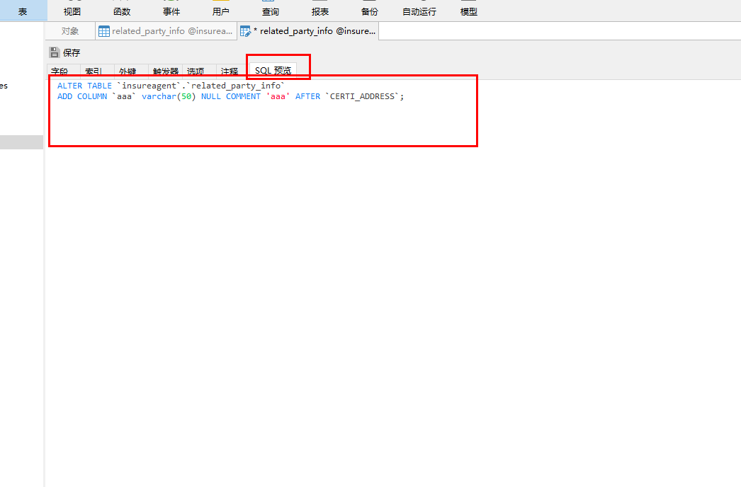This screenshot has width=741, height=487.
Task: Click the COMMENT keyword in SQL
Action: 243,96
